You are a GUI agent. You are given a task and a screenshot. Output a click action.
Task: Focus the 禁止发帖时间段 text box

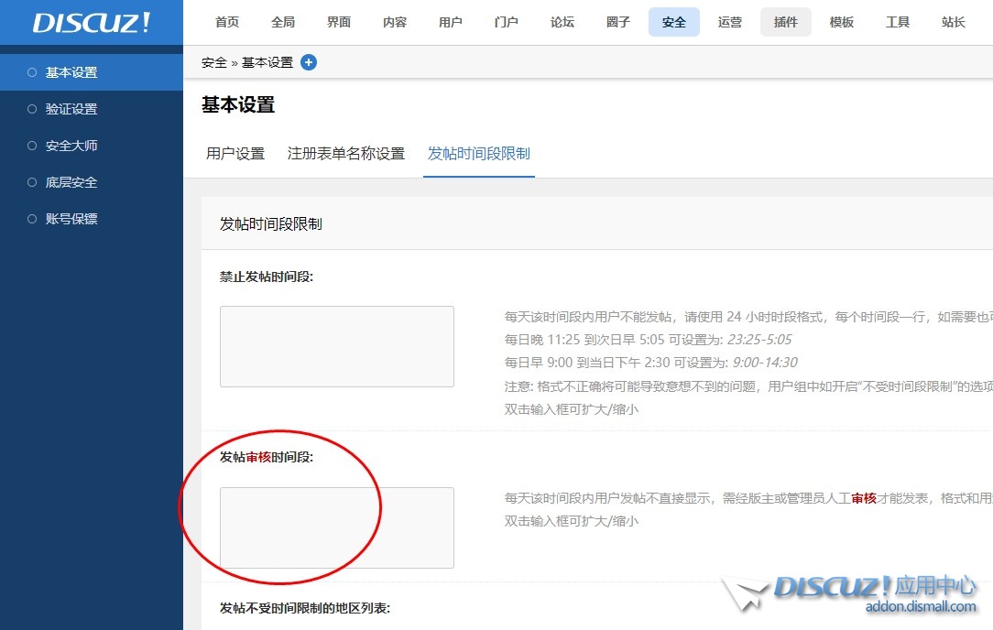coord(337,346)
